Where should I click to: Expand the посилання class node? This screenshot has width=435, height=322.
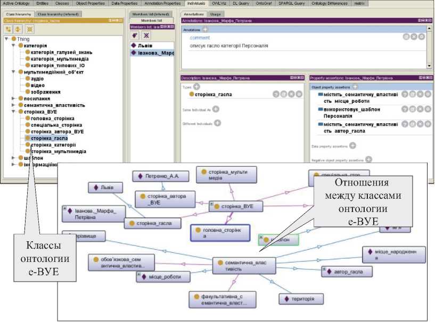pos(13,98)
